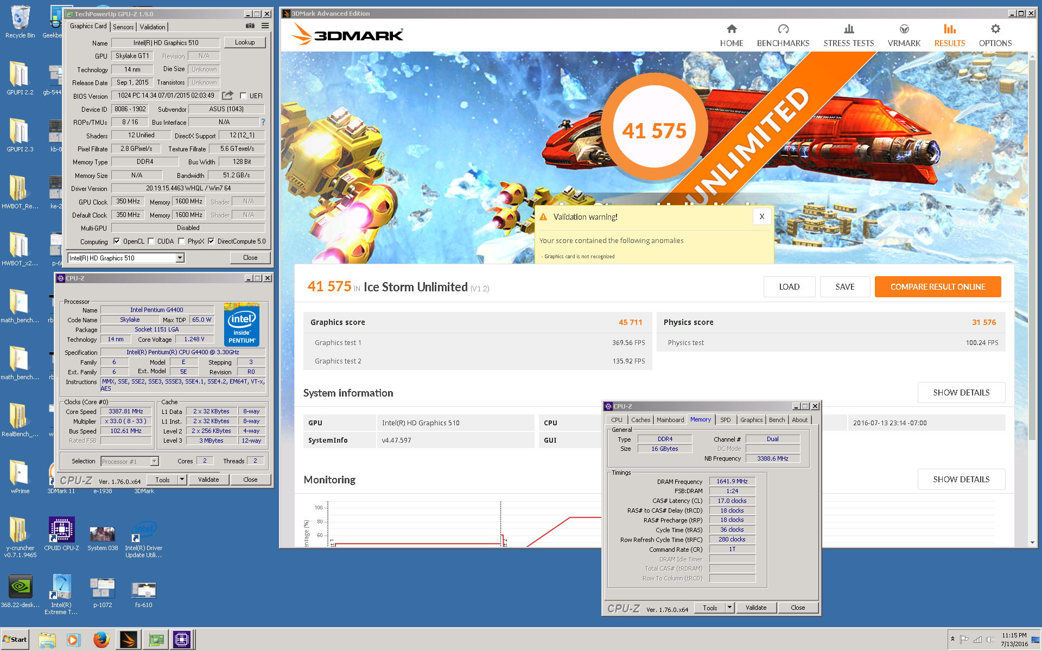Click Validate in memory CPU-Z window
1042x651 pixels.
coord(756,608)
